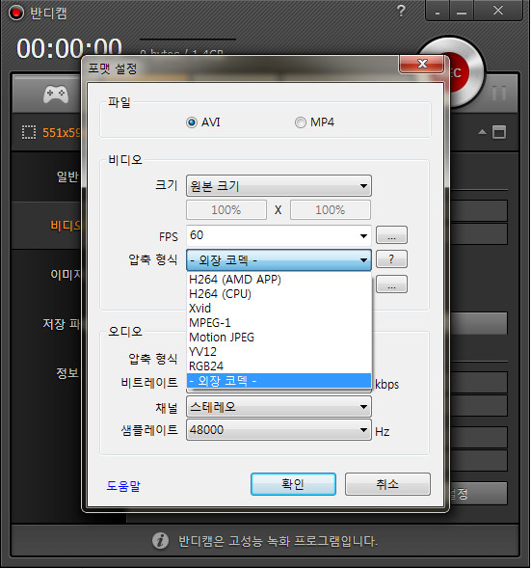This screenshot has width=531, height=569.
Task: Choose H264 (CPU) from the codec list
Action: point(279,294)
